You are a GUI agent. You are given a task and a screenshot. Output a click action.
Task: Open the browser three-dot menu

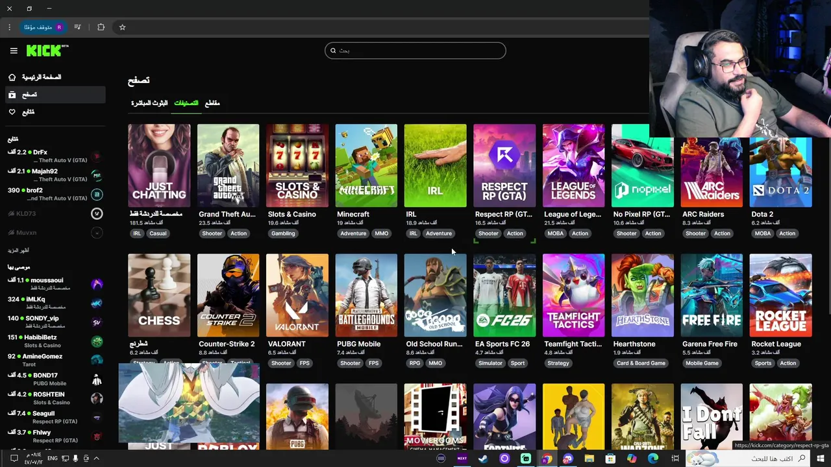9,27
